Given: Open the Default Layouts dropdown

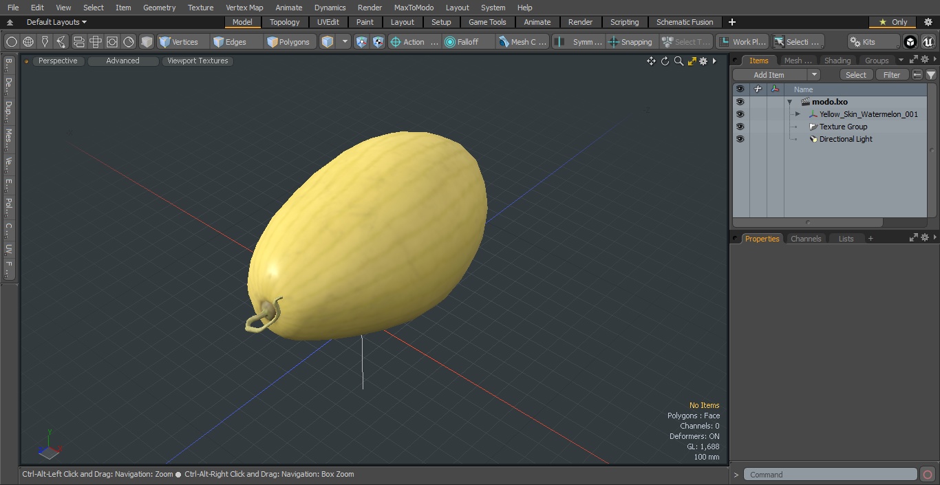Looking at the screenshot, I should click(56, 22).
